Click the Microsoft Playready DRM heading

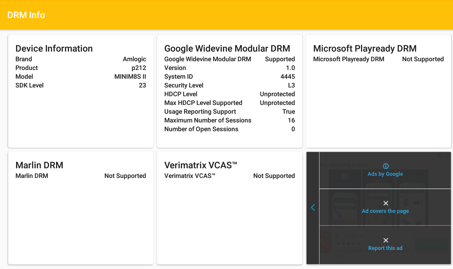pyautogui.click(x=365, y=49)
